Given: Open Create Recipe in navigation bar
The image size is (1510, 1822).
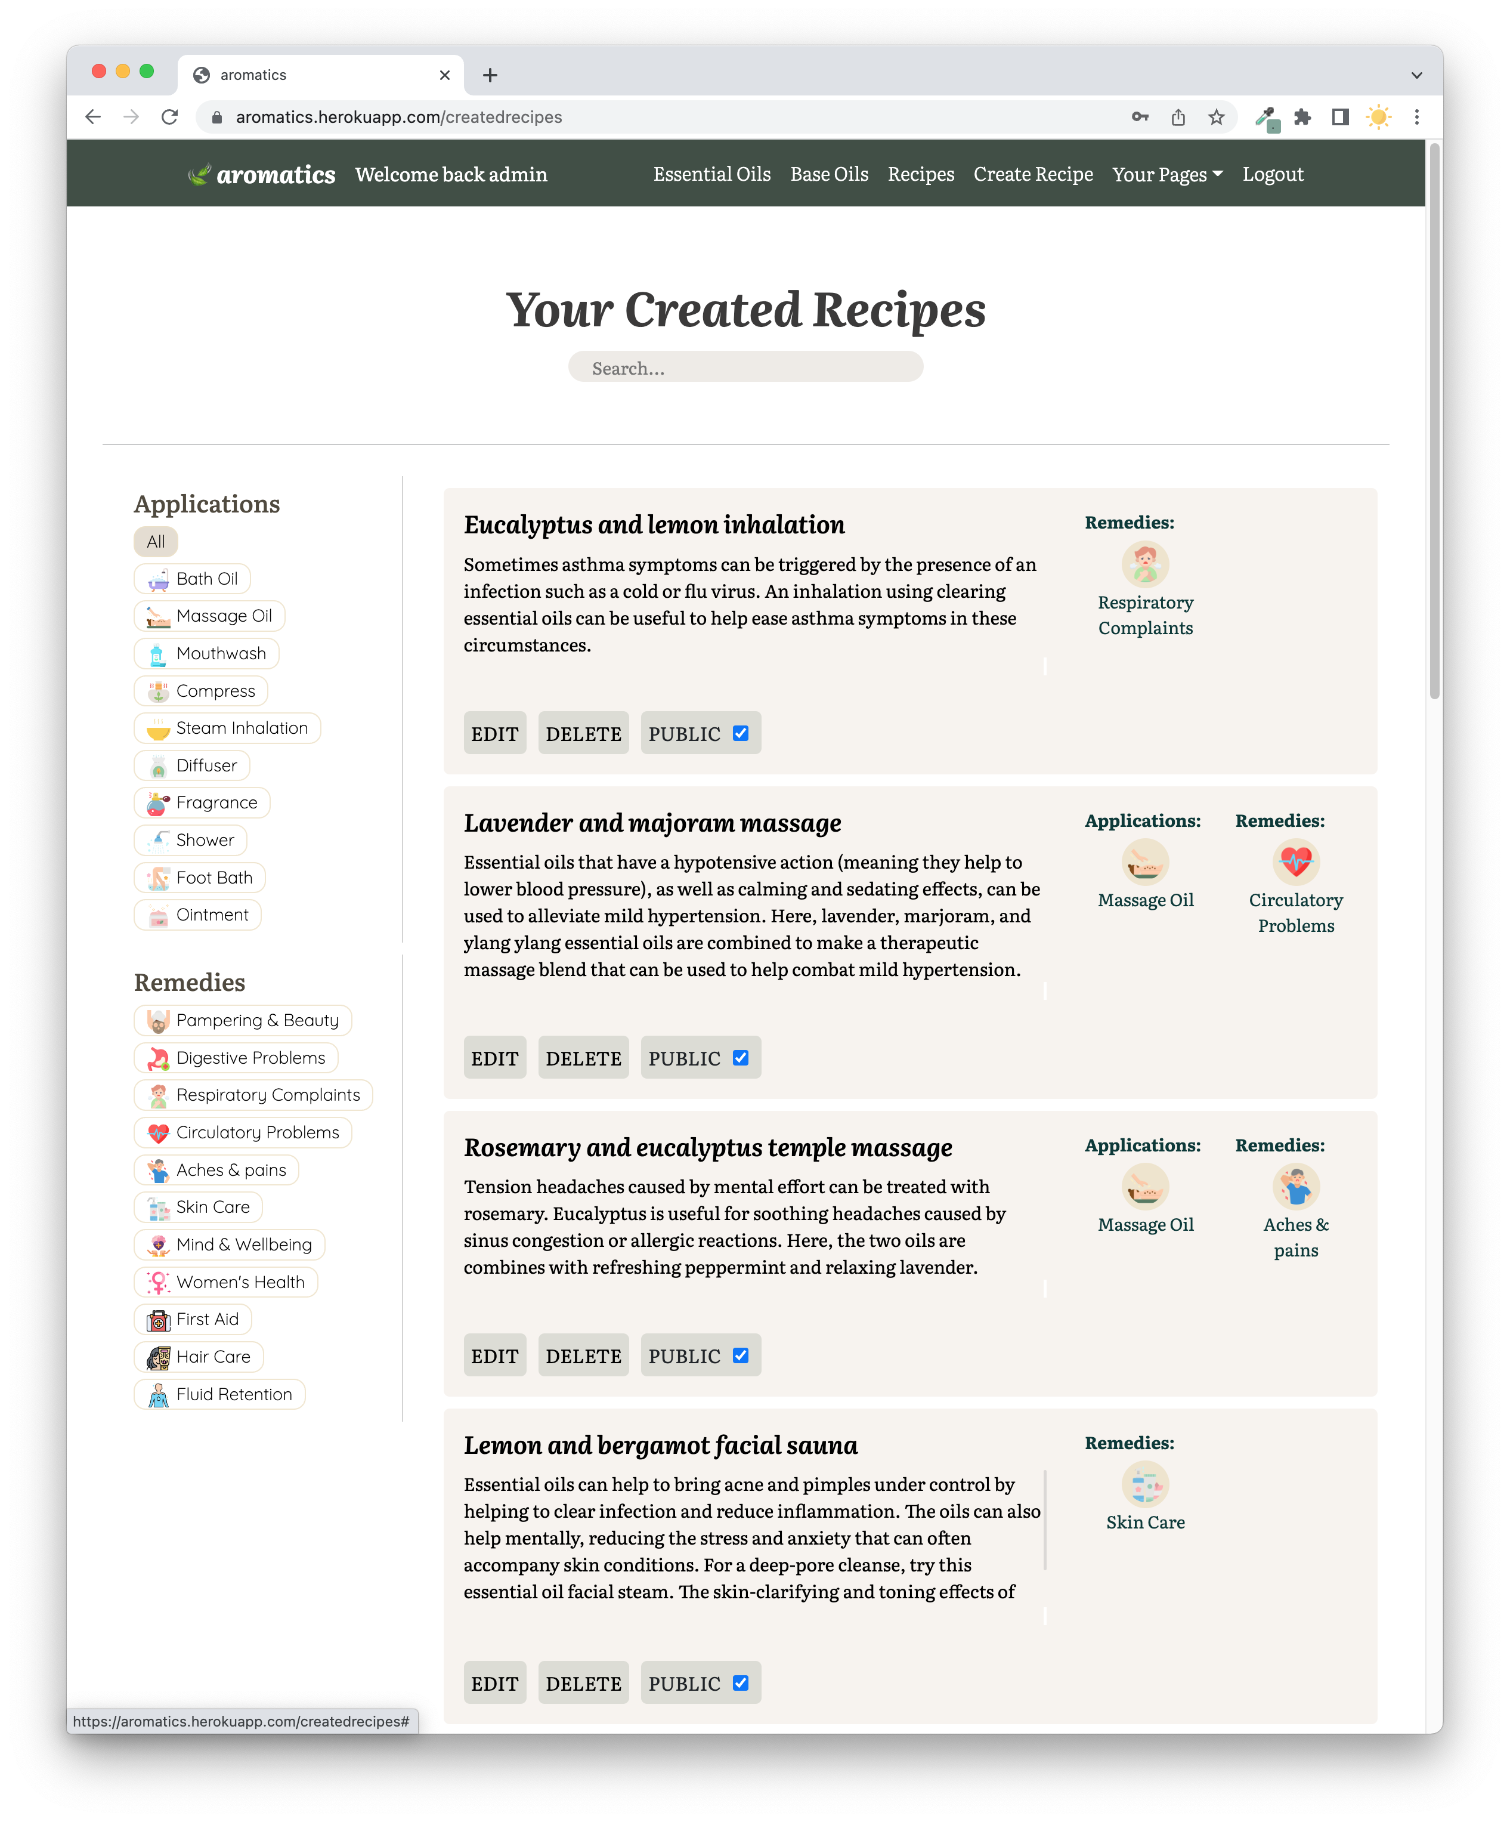Looking at the screenshot, I should click(1032, 174).
